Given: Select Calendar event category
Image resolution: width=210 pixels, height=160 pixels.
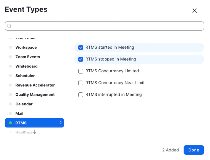Looking at the screenshot, I should [x=24, y=104].
